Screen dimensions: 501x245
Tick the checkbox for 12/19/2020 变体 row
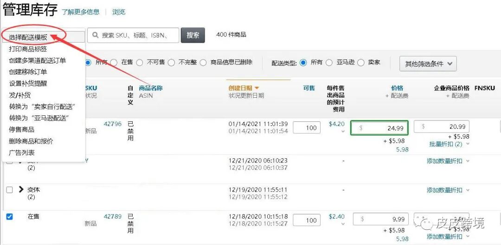tap(10, 190)
